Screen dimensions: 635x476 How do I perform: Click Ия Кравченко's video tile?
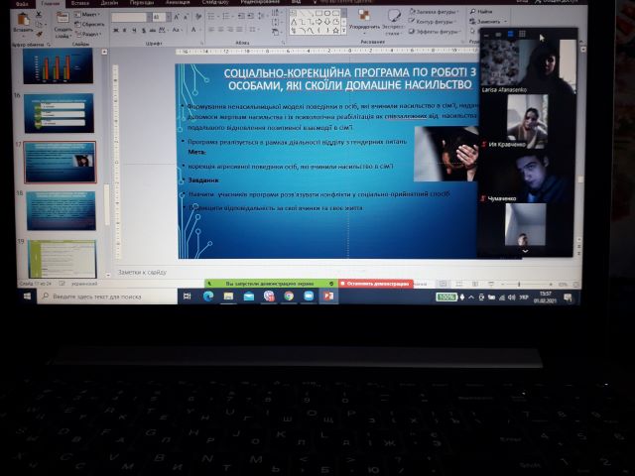pyautogui.click(x=527, y=121)
